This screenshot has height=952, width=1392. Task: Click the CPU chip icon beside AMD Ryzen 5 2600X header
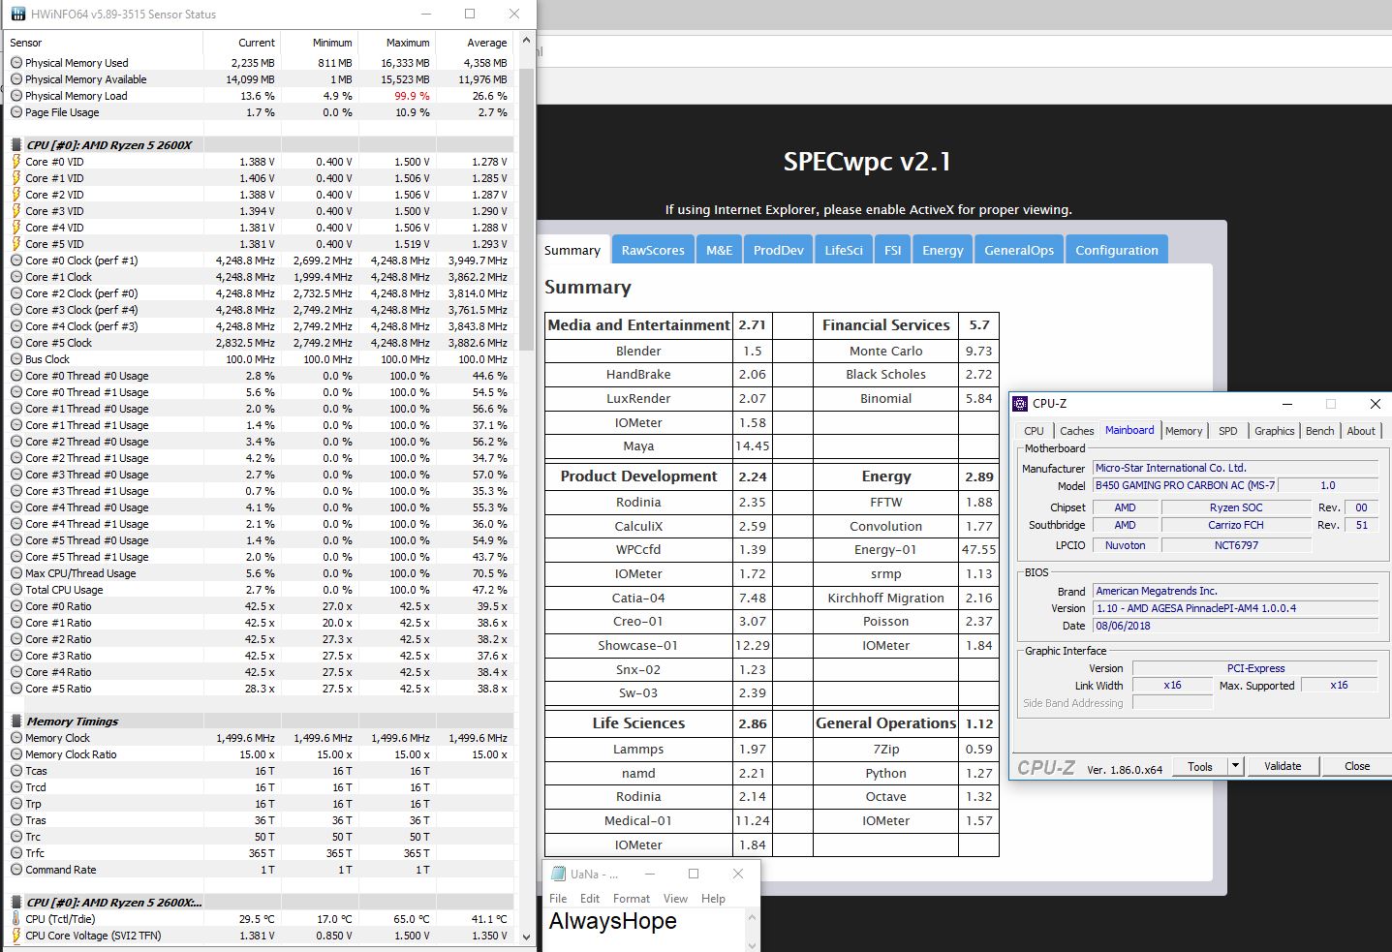click(16, 145)
